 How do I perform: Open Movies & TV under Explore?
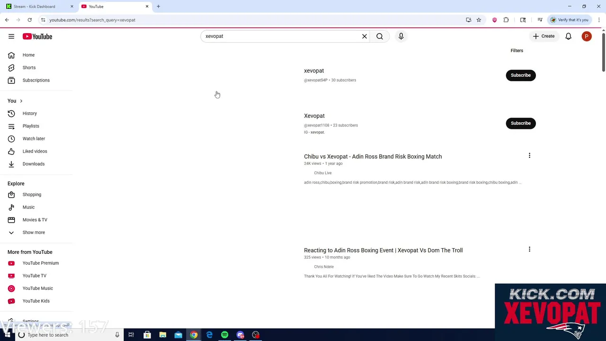click(36, 220)
